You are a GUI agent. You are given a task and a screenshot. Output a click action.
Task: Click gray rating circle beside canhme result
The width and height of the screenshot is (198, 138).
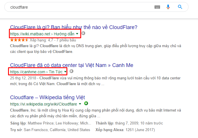pos(71,71)
